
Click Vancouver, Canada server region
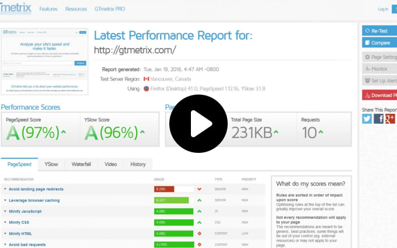click(170, 79)
